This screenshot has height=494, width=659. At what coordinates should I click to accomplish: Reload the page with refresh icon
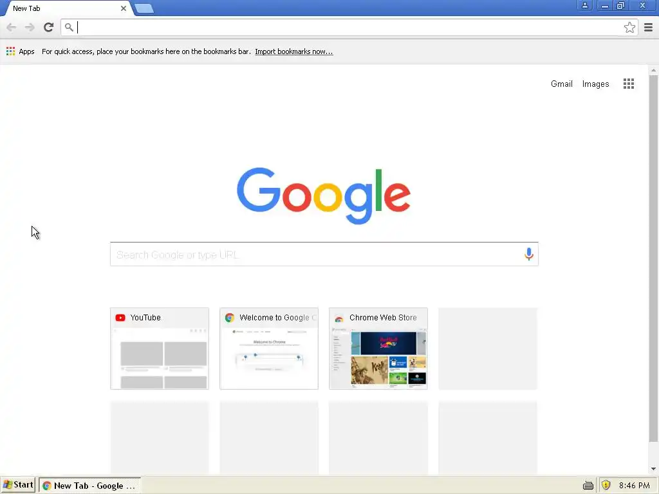pos(49,27)
